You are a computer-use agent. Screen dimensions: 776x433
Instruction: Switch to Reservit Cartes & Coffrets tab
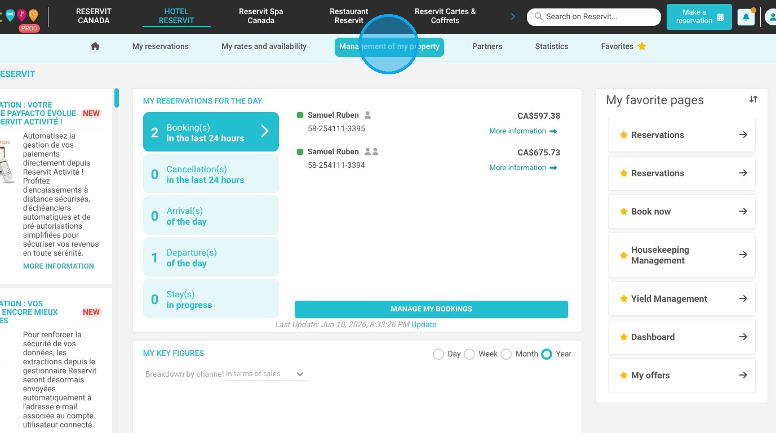click(x=445, y=16)
